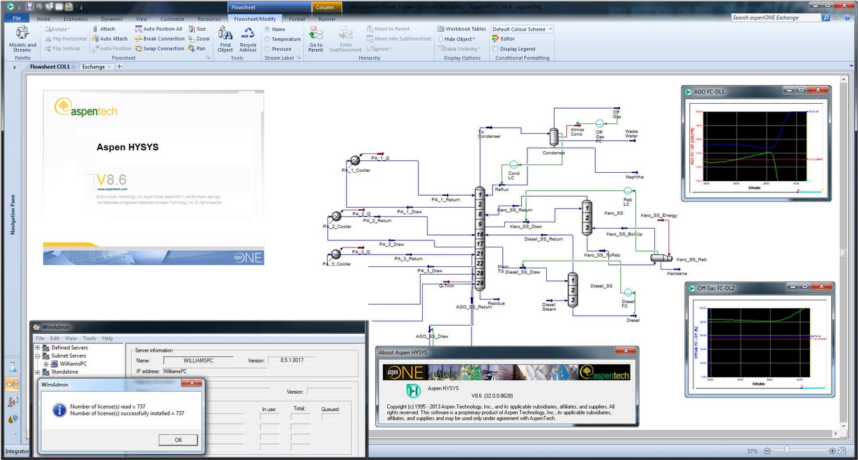Image resolution: width=858 pixels, height=460 pixels.
Task: Select the Kero_SS_Reb reboiler icon
Action: coord(660,259)
